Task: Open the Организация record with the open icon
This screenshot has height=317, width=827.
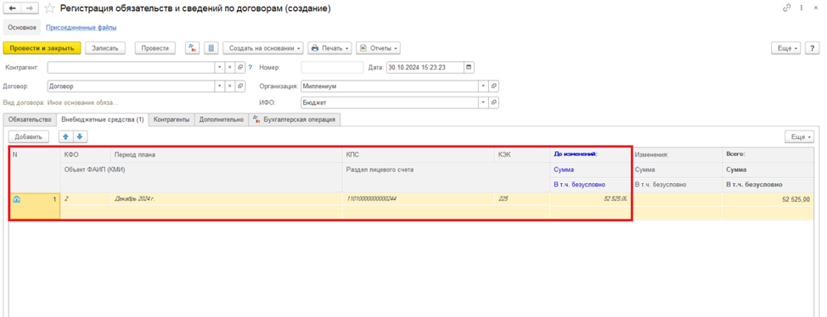Action: [x=493, y=86]
